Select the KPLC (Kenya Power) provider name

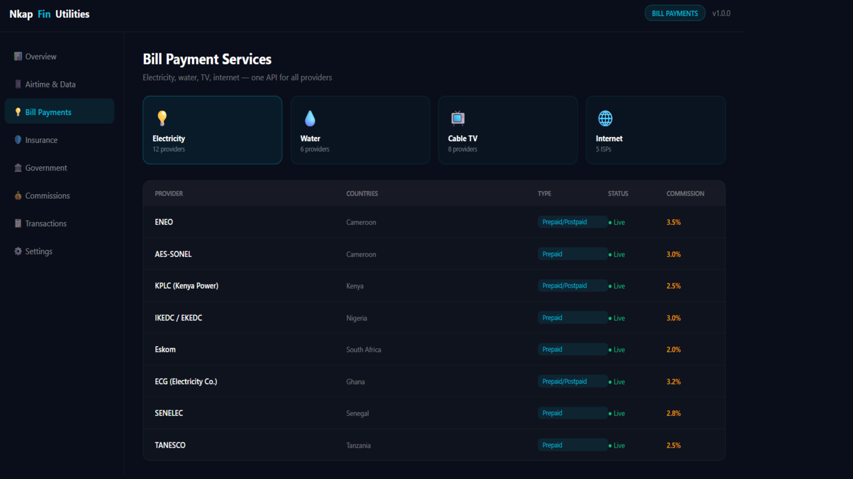(x=187, y=286)
